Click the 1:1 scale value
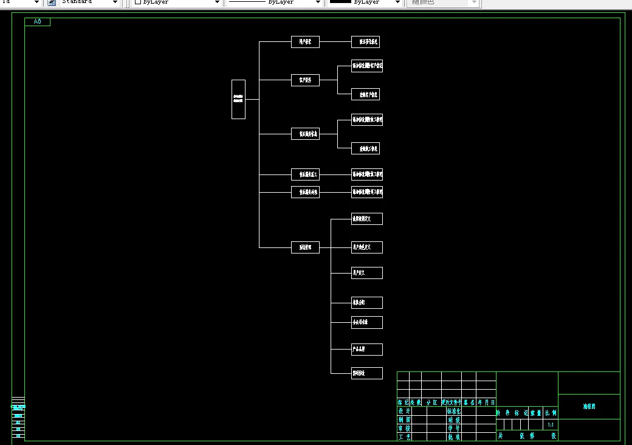 [x=551, y=425]
